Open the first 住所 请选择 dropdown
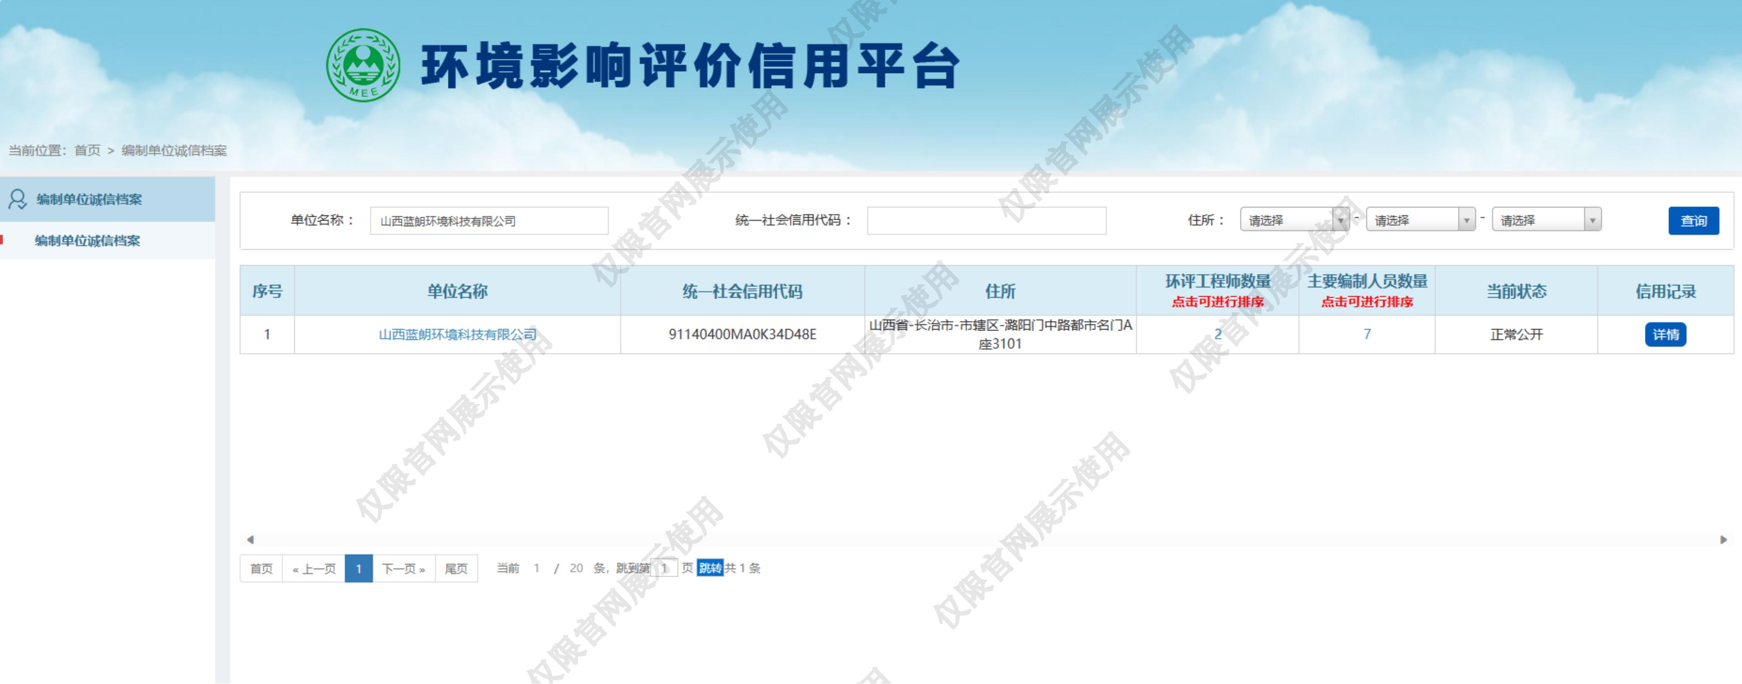This screenshot has height=684, width=1742. coord(1294,220)
